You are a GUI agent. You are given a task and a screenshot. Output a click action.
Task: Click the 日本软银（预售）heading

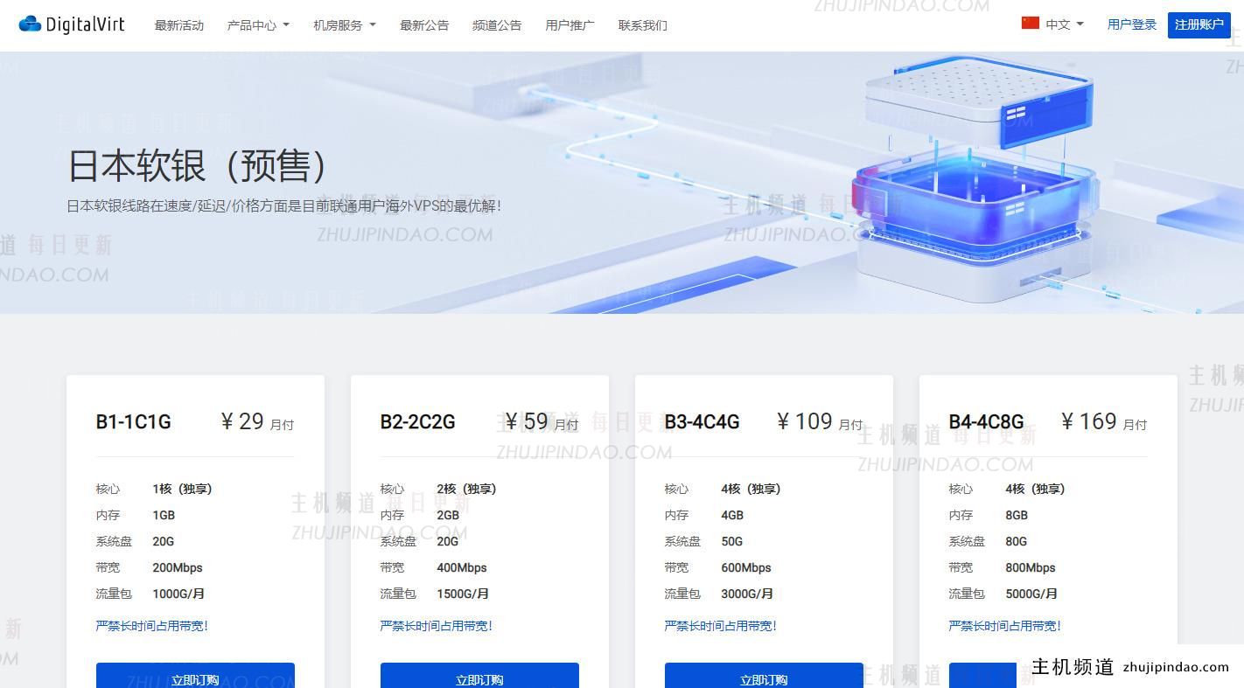(199, 165)
